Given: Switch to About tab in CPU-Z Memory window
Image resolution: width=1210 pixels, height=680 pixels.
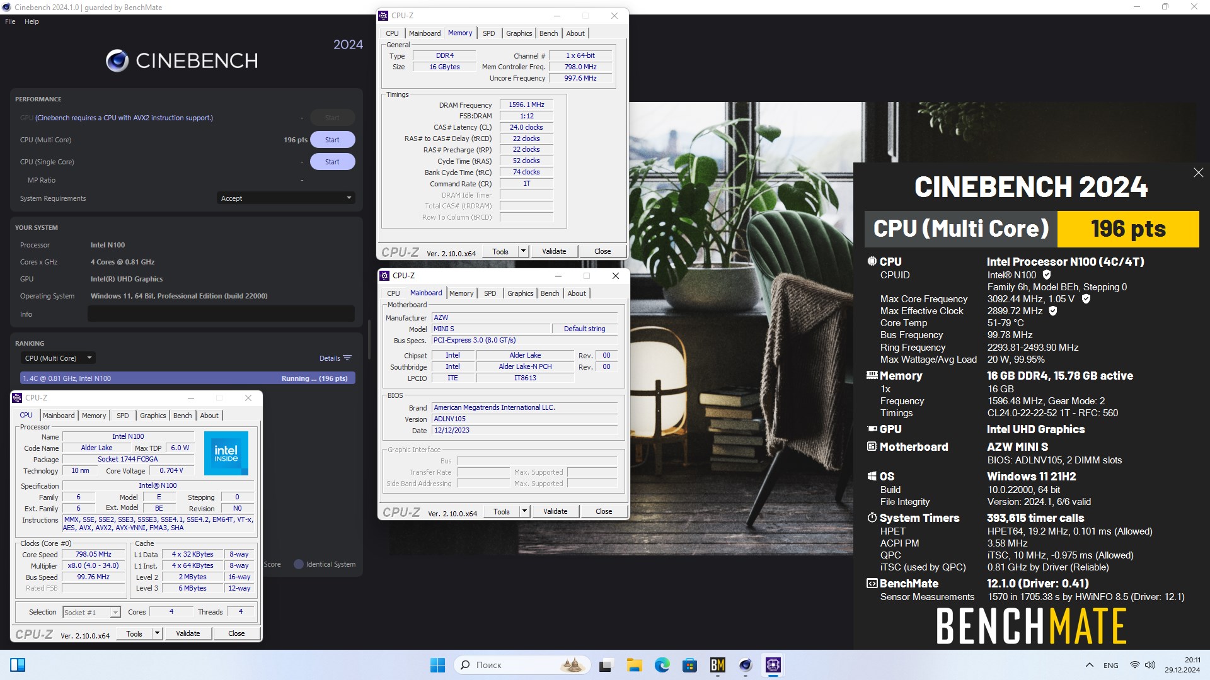Looking at the screenshot, I should point(575,33).
